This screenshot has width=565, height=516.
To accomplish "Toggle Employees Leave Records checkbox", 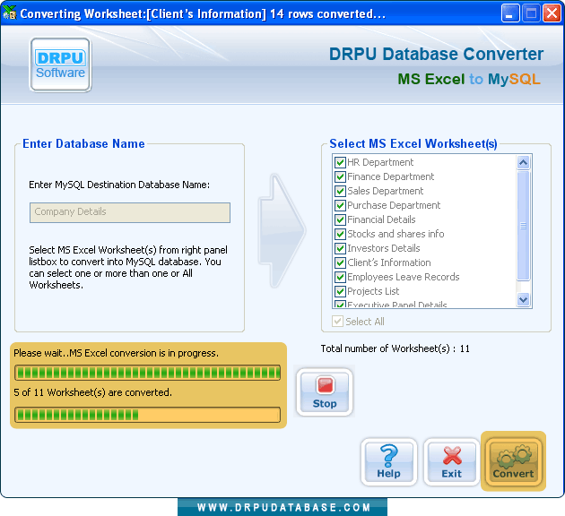I will click(x=340, y=277).
